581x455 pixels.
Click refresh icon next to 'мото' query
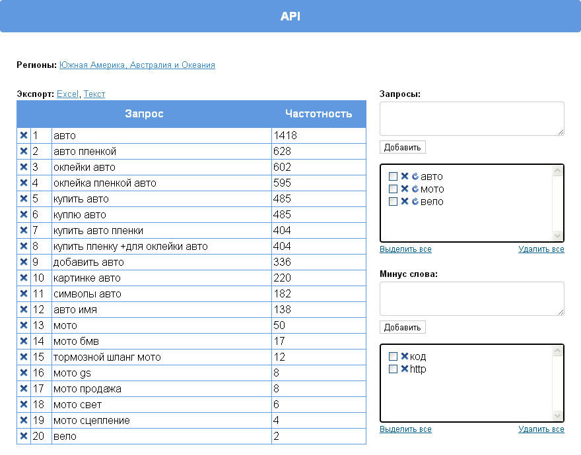point(415,189)
